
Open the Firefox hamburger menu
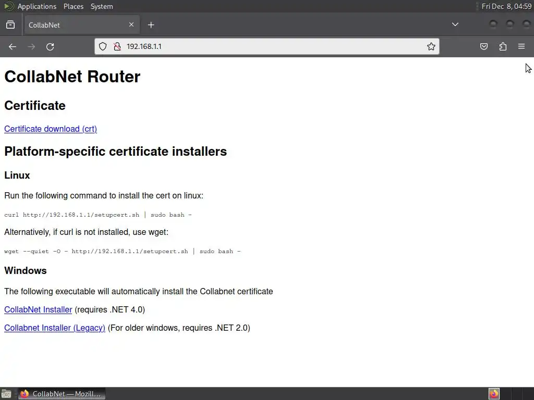pyautogui.click(x=521, y=46)
